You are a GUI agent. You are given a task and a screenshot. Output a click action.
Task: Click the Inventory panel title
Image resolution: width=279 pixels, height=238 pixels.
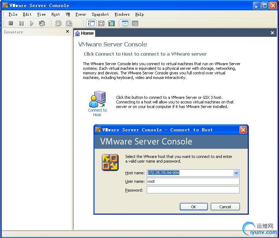(x=14, y=32)
